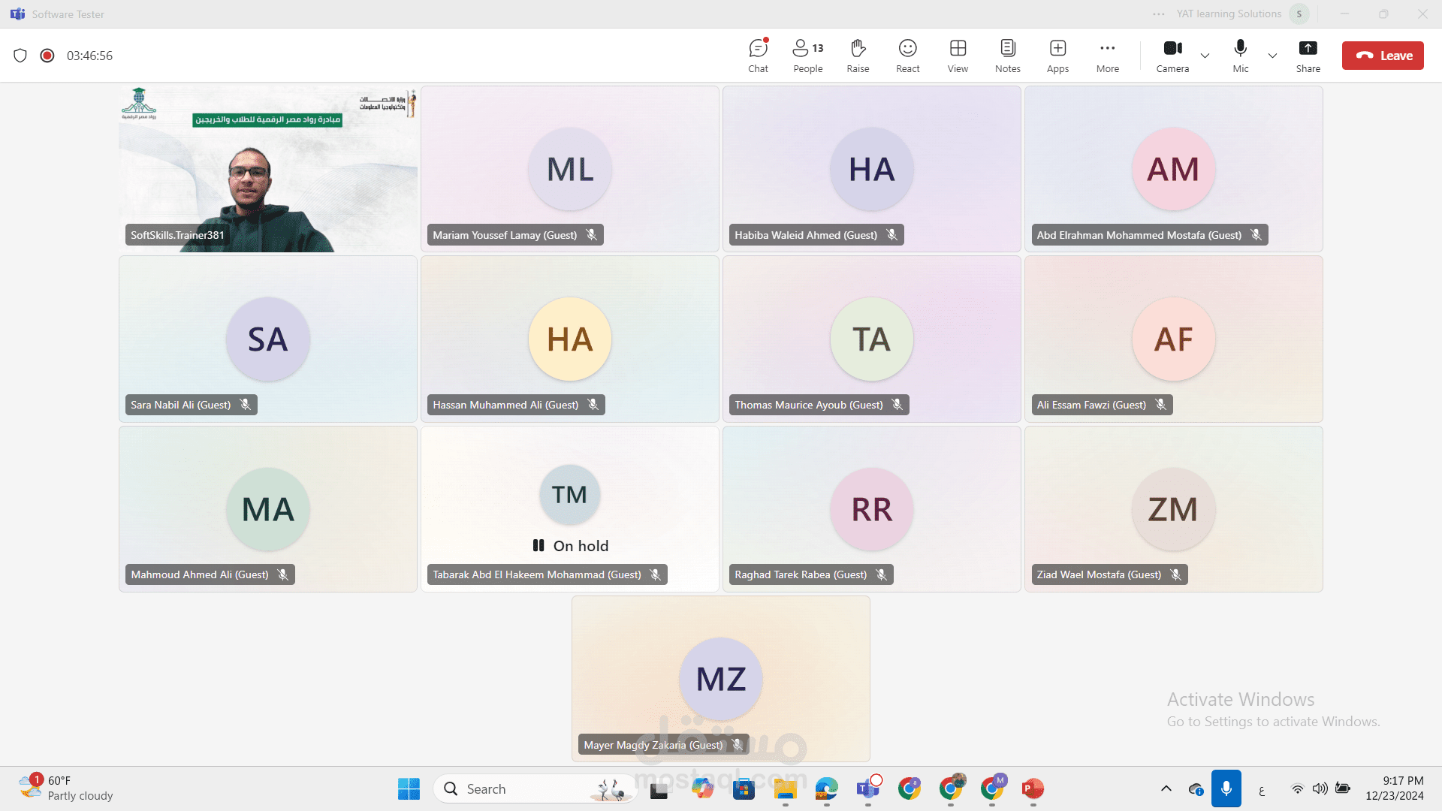Expand the Camera options dropdown arrow

(x=1205, y=56)
